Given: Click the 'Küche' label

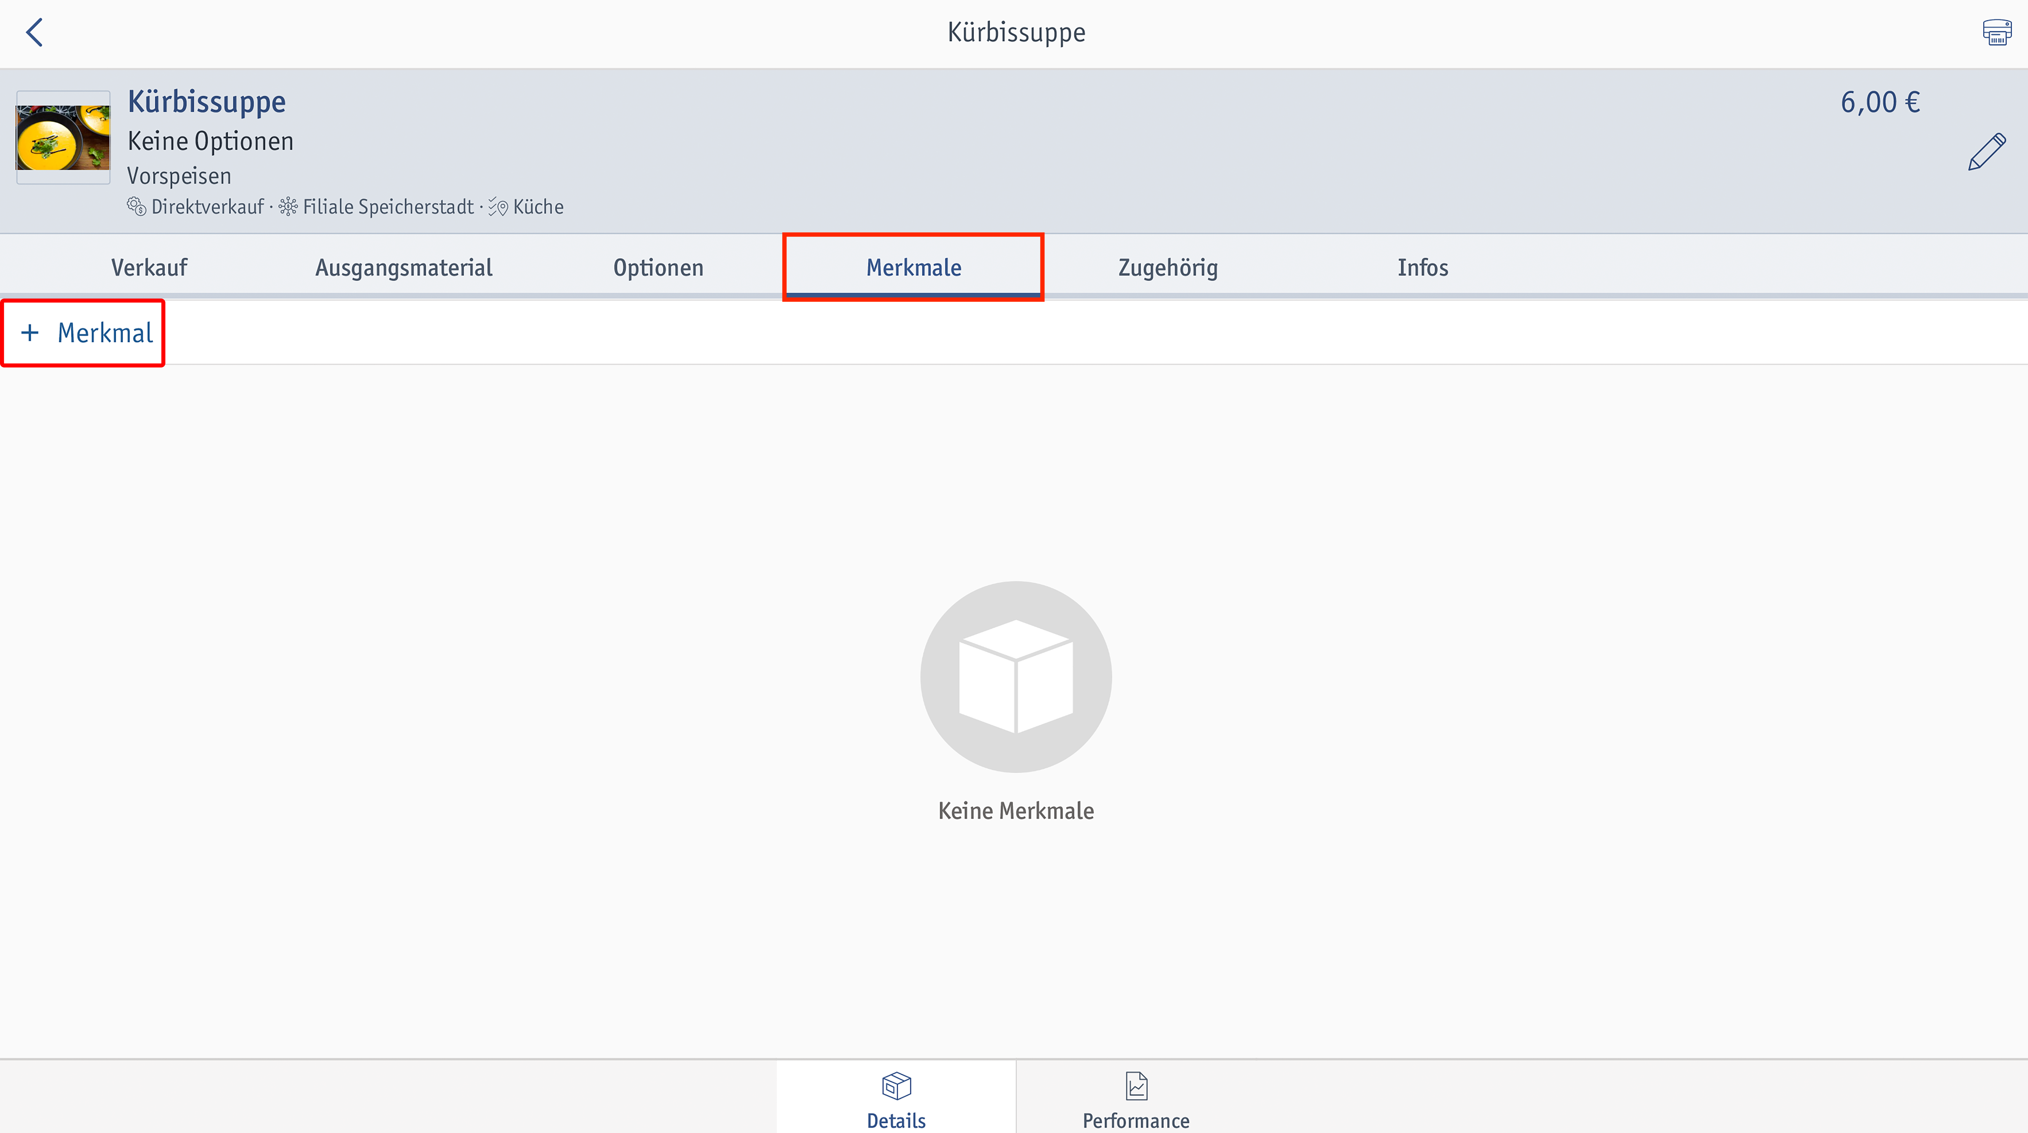Looking at the screenshot, I should 539,207.
